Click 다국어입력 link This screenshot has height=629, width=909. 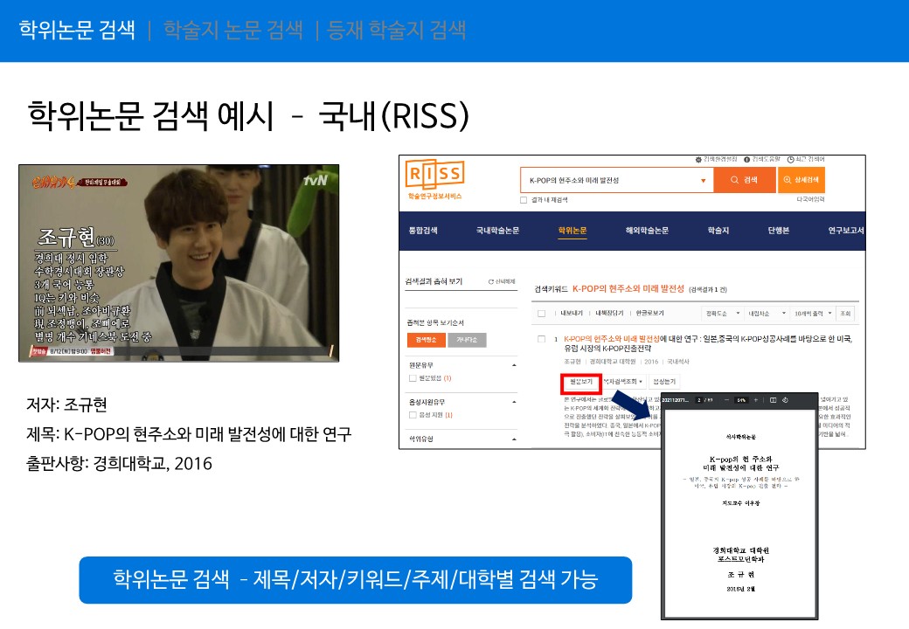point(810,199)
